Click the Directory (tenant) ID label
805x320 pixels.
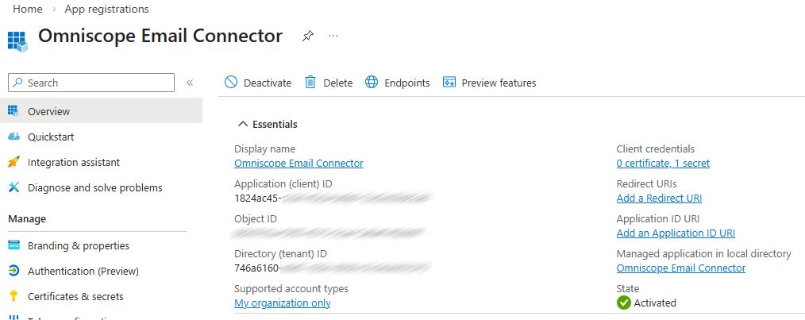pyautogui.click(x=280, y=254)
